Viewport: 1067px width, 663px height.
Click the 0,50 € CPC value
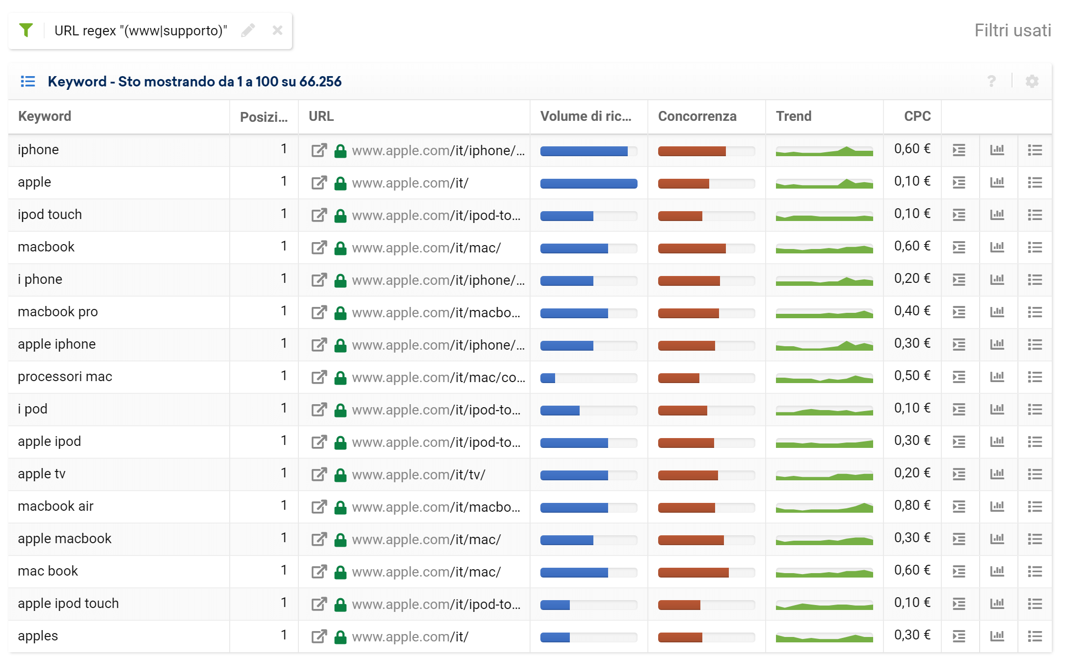[x=912, y=376]
